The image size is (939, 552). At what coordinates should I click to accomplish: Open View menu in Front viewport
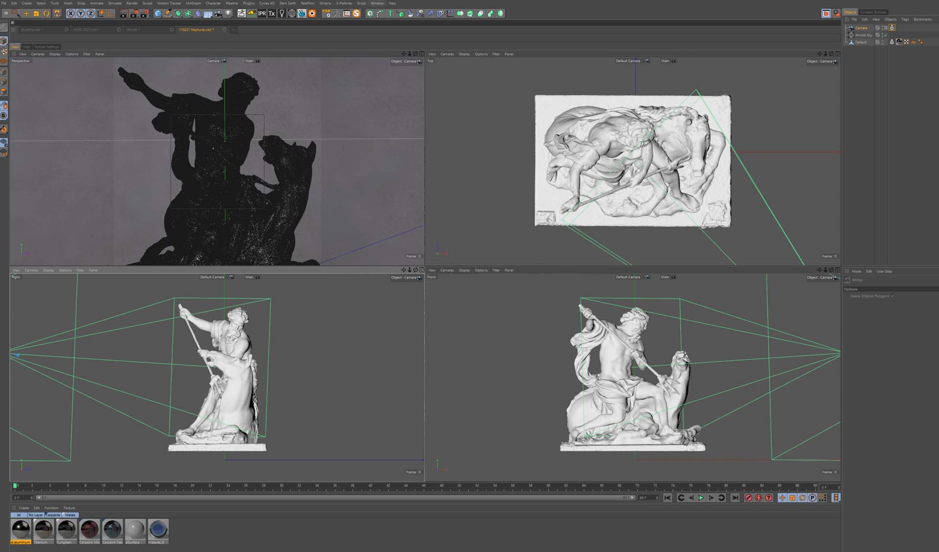[x=432, y=270]
